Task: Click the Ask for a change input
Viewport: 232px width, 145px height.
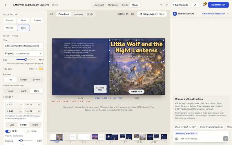Action: tap(200, 139)
